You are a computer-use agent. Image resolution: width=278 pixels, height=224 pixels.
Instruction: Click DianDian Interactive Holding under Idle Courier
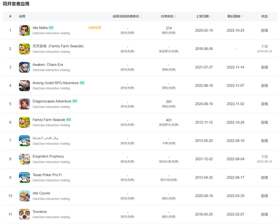51,199
